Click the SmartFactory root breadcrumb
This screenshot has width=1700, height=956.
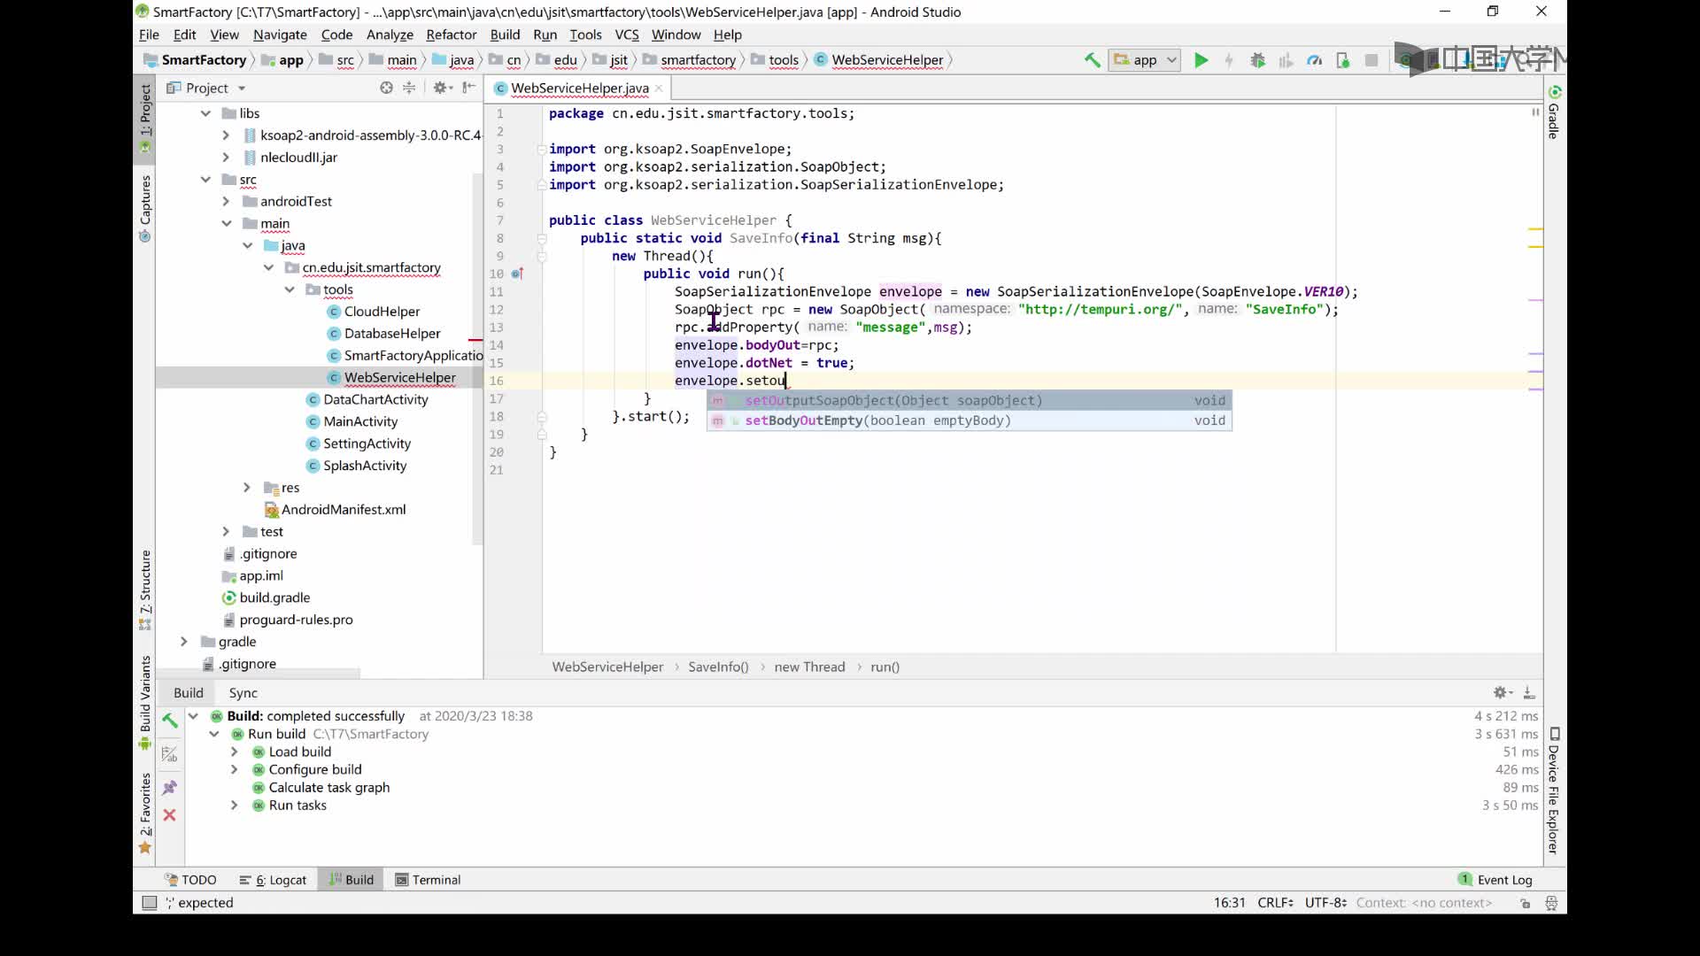tap(196, 60)
